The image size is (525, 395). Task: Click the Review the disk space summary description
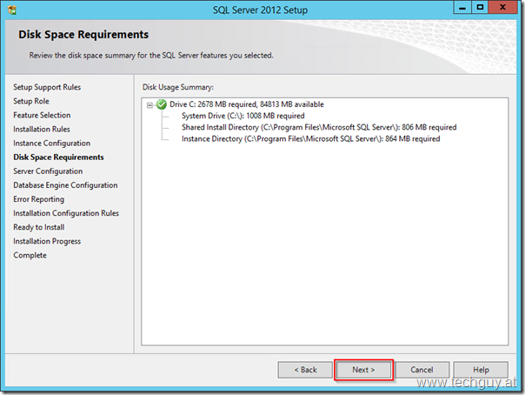pos(151,56)
